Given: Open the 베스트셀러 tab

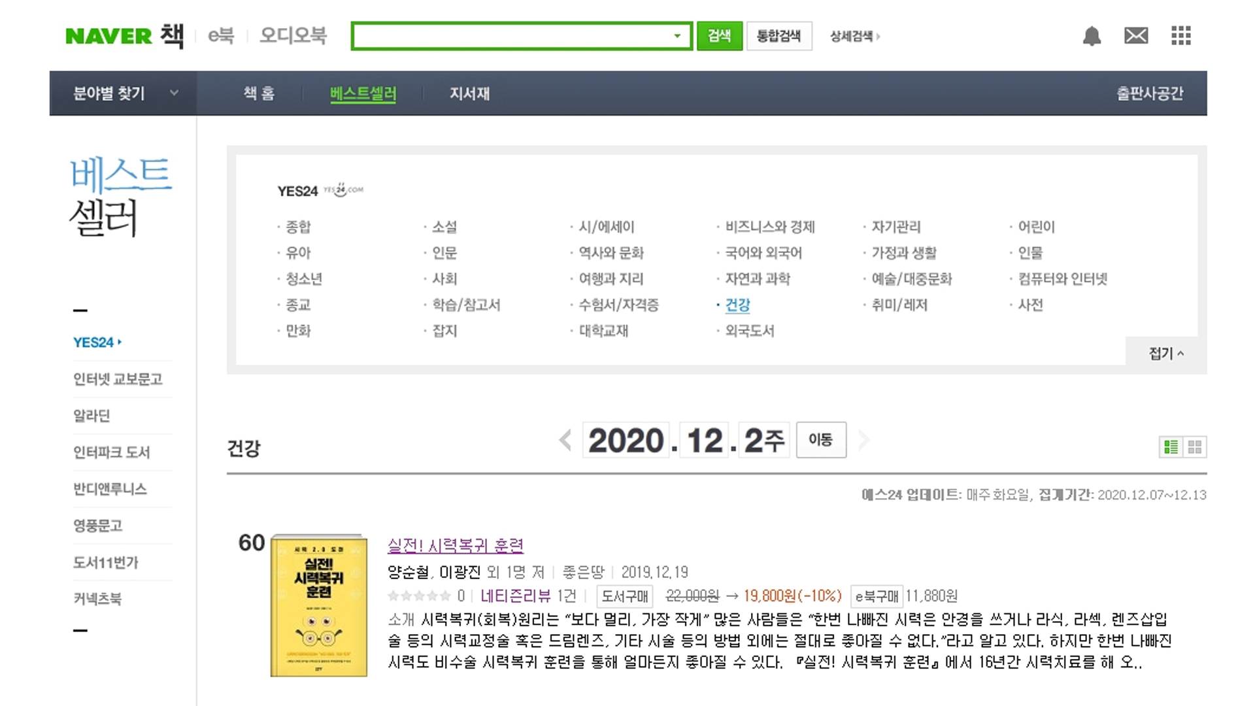Looking at the screenshot, I should point(363,93).
